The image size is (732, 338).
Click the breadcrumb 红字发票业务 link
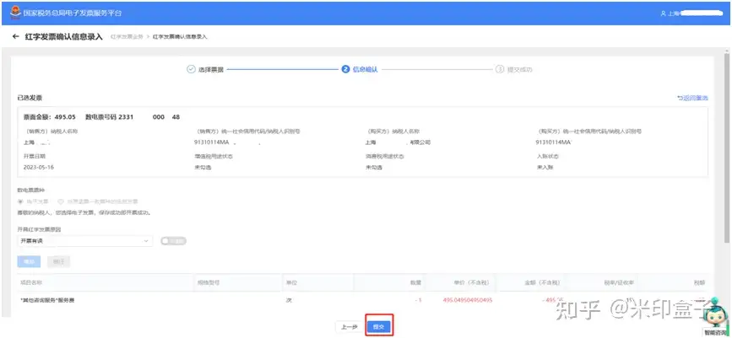[x=127, y=37]
